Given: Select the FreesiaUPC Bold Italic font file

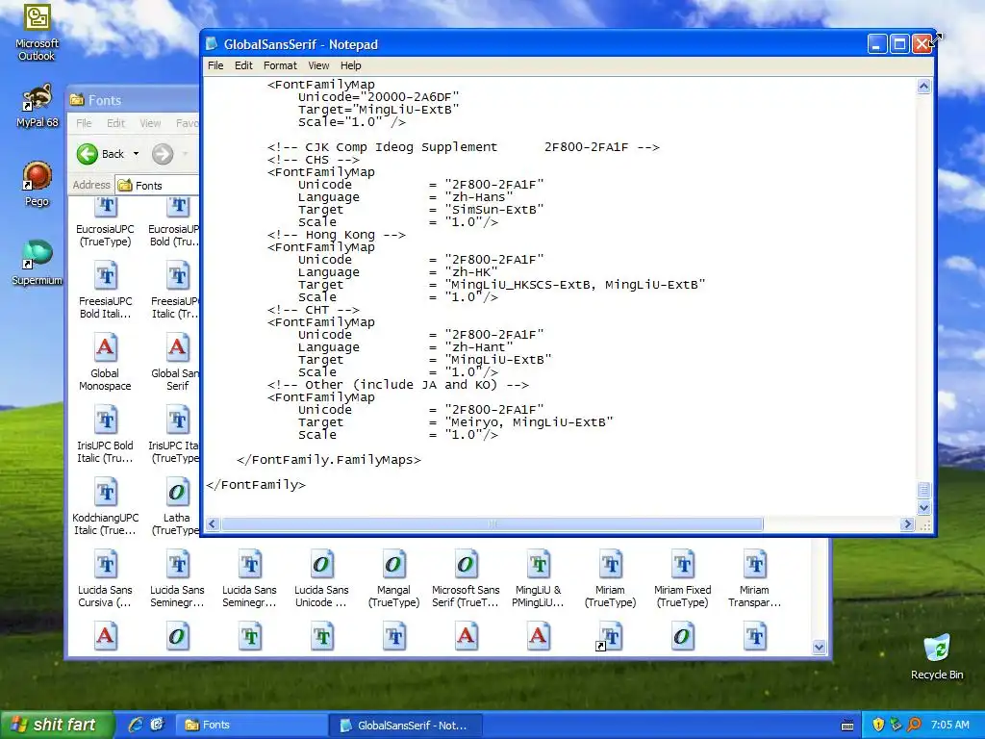Looking at the screenshot, I should (x=105, y=292).
